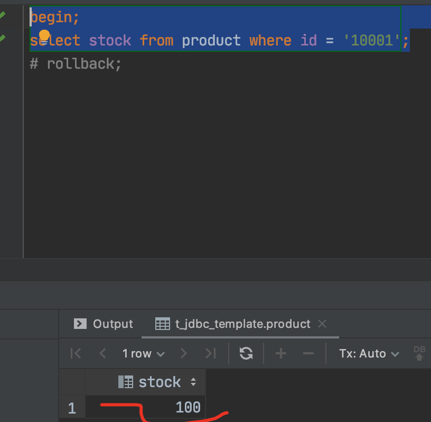Select row number 1 header
Screen dimensions: 431x422
(x=72, y=408)
